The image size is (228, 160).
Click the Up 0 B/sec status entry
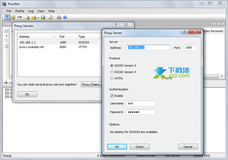pos(172,156)
